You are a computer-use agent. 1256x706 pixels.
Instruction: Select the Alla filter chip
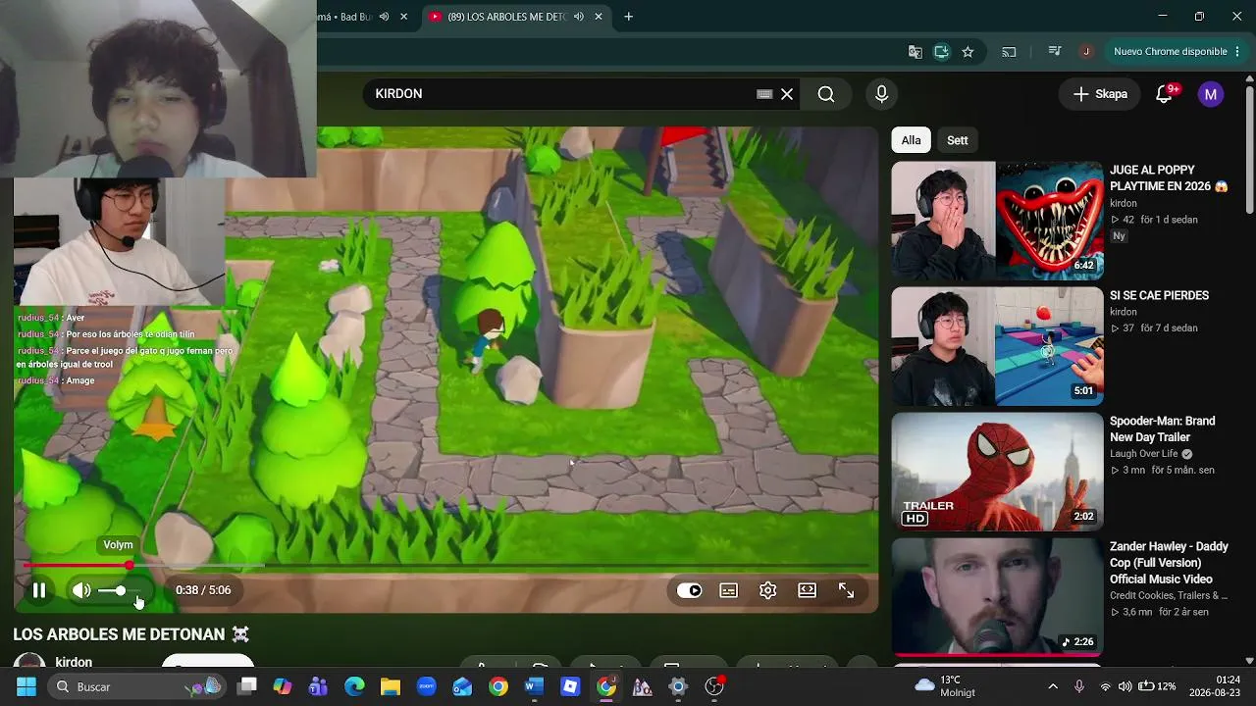(912, 140)
